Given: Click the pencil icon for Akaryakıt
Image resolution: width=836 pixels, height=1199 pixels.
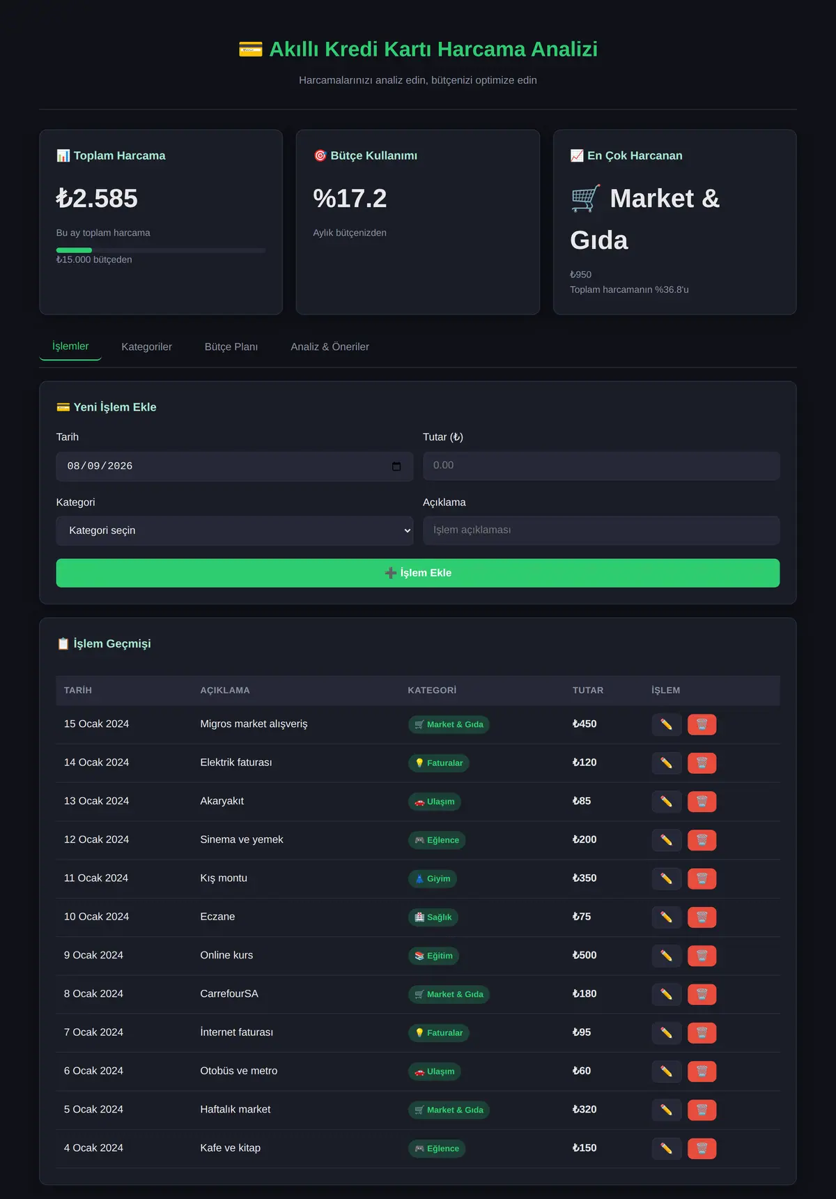Looking at the screenshot, I should point(666,802).
